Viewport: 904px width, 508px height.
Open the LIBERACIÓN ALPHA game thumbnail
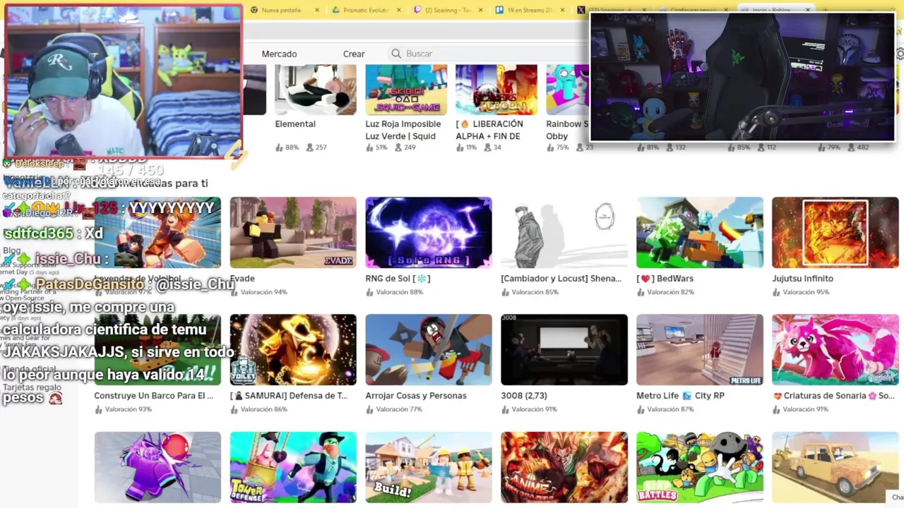click(x=496, y=90)
